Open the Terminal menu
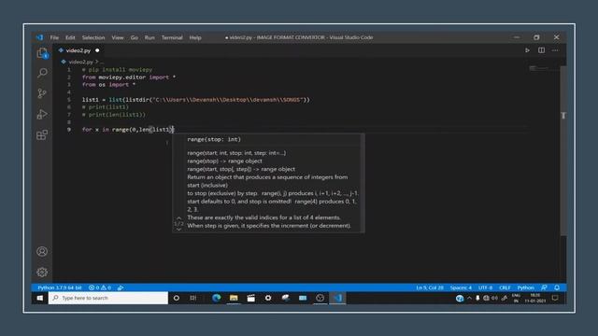This screenshot has width=598, height=336. [172, 37]
